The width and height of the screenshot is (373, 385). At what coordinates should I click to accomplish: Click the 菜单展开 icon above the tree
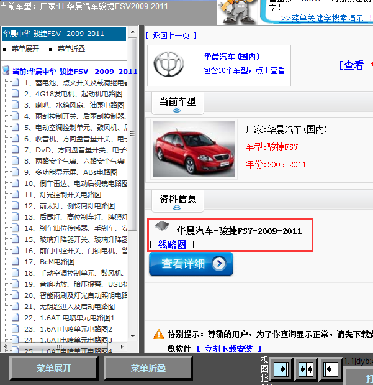pos(5,49)
